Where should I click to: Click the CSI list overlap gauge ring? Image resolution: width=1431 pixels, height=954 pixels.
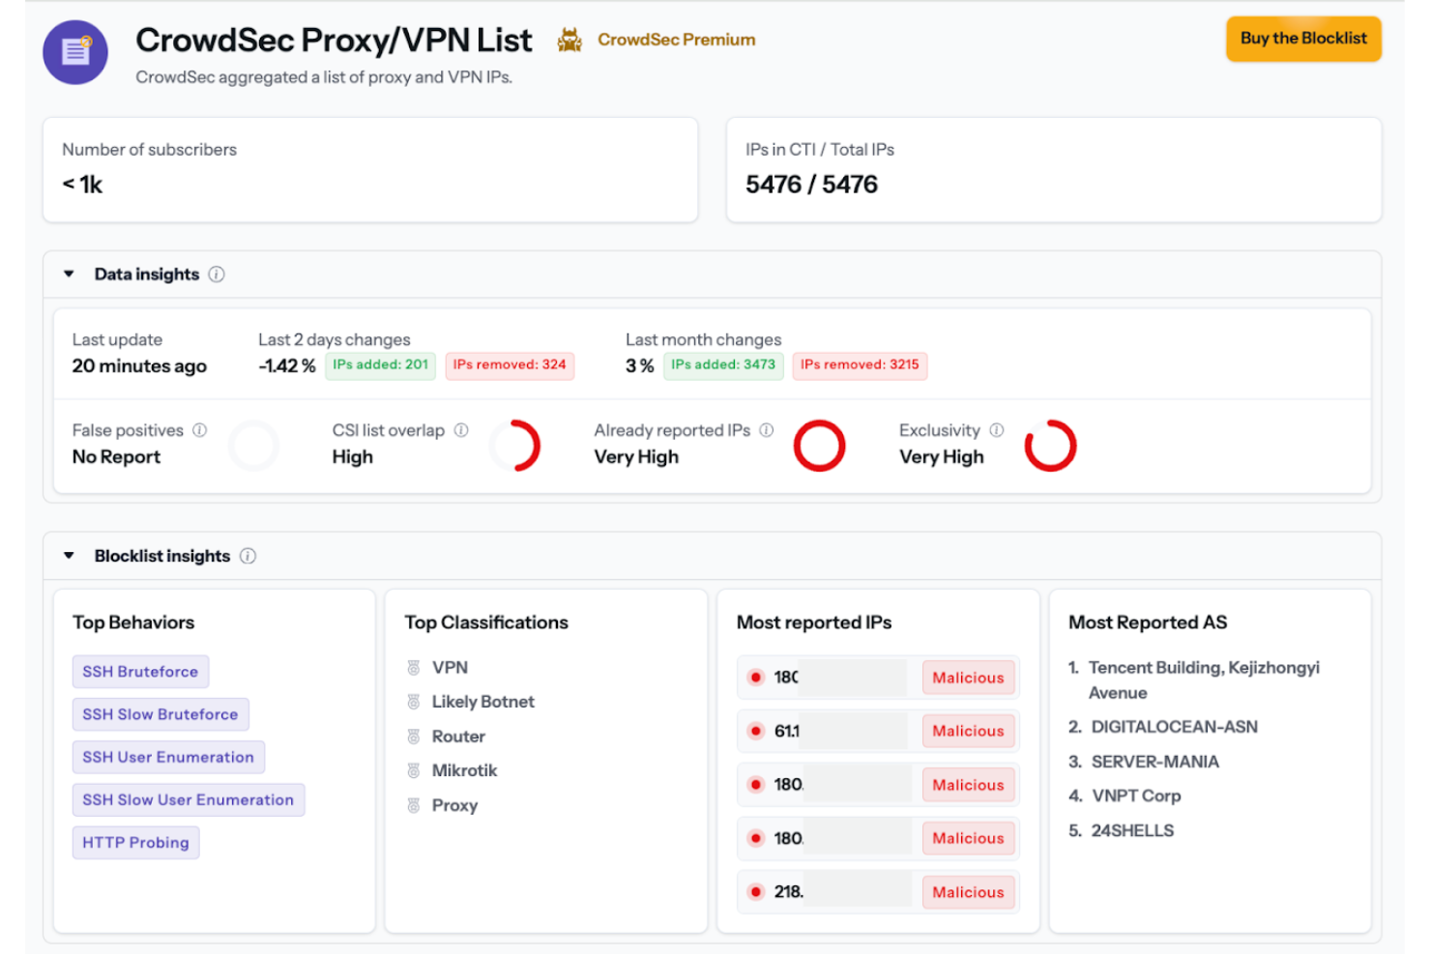[515, 446]
